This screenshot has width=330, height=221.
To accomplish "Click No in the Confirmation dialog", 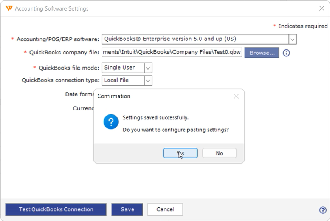I will (x=219, y=153).
